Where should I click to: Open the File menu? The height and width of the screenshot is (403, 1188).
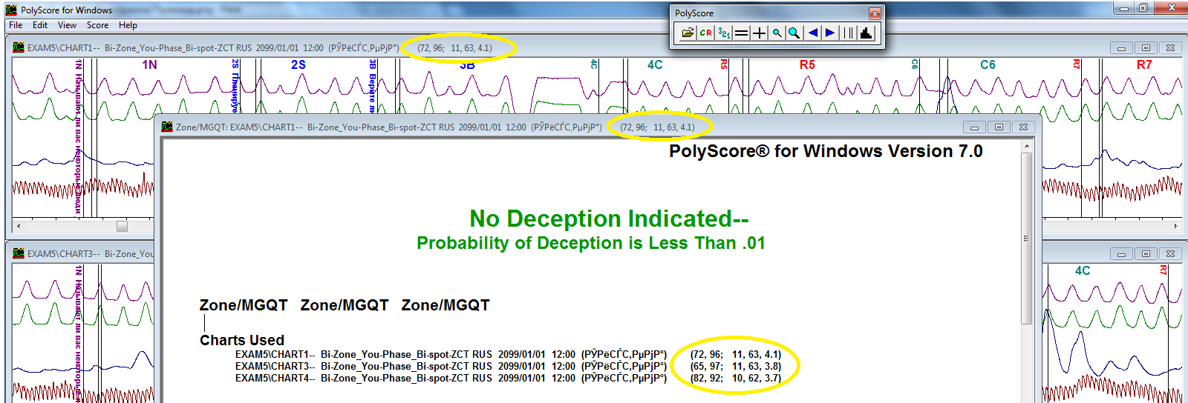[x=16, y=25]
